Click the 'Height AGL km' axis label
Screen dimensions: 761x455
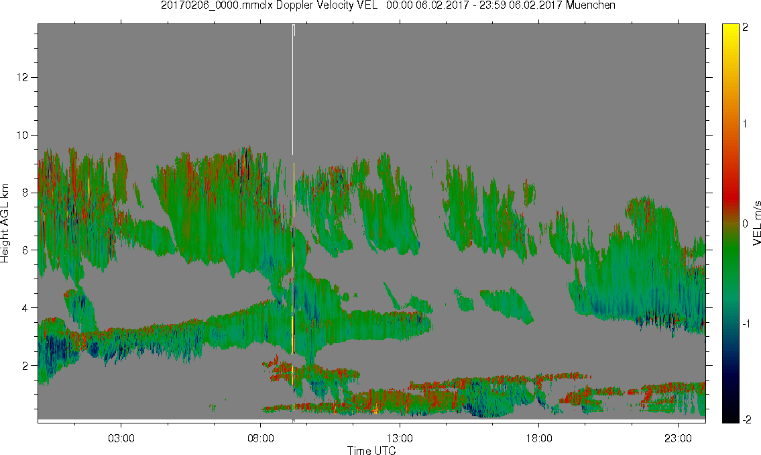pos(5,223)
